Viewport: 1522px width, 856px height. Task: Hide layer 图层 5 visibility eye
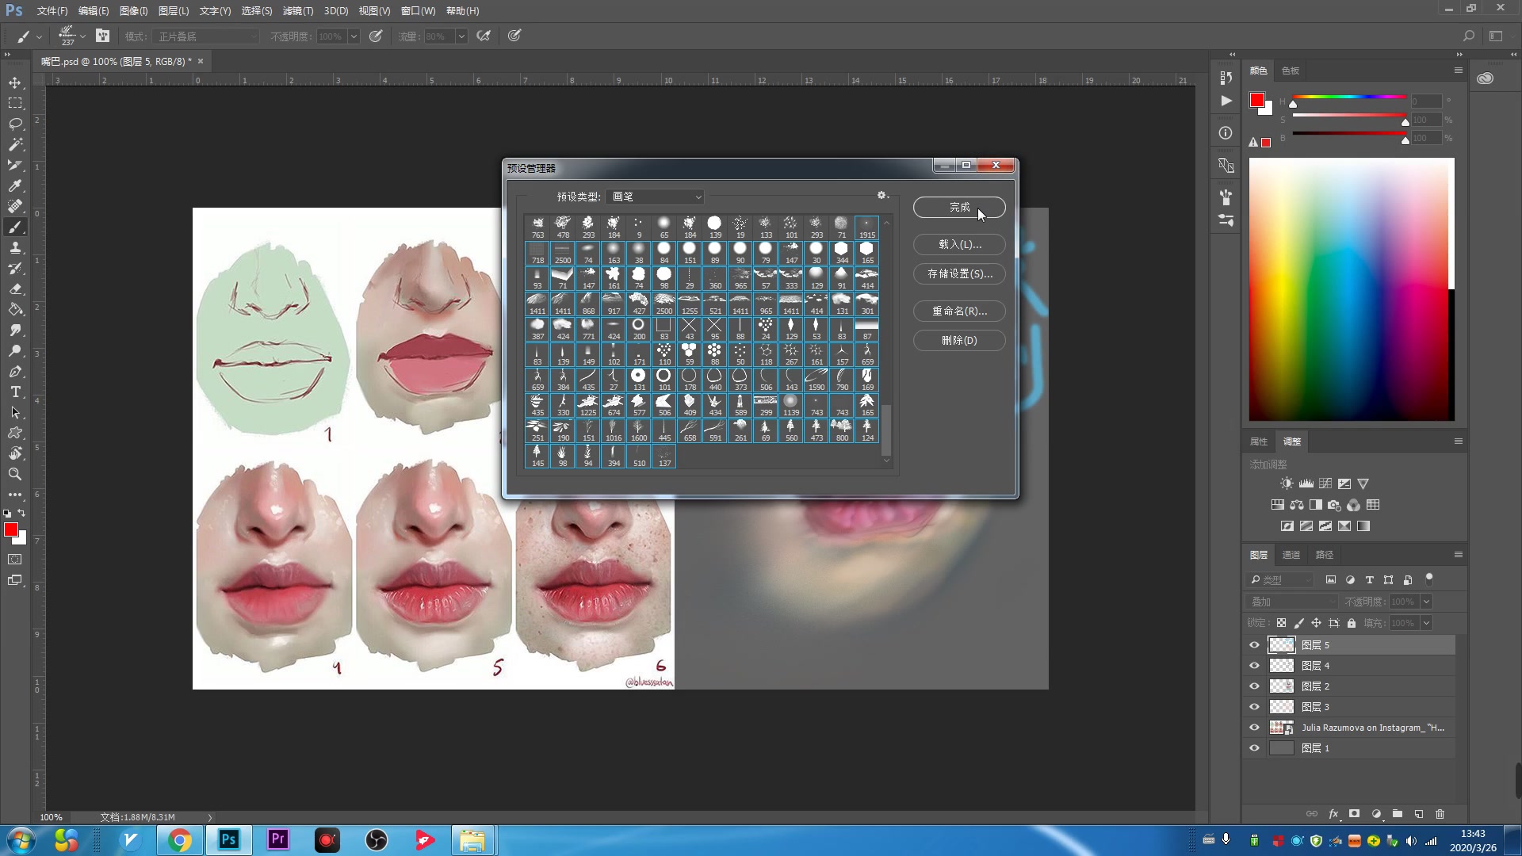click(x=1254, y=645)
